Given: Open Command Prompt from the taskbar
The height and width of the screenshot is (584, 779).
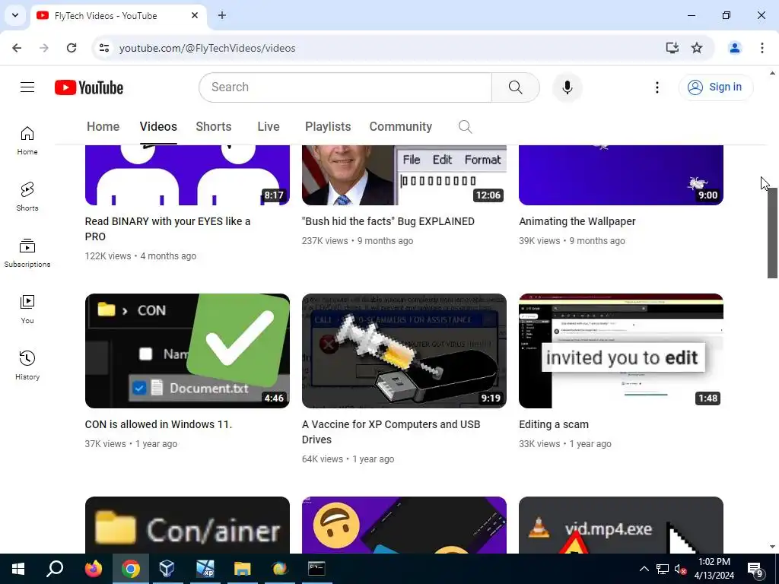Looking at the screenshot, I should click(x=316, y=569).
